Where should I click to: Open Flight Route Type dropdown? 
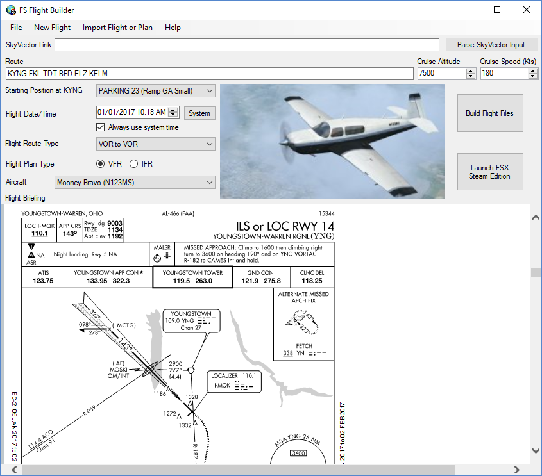[x=156, y=144]
